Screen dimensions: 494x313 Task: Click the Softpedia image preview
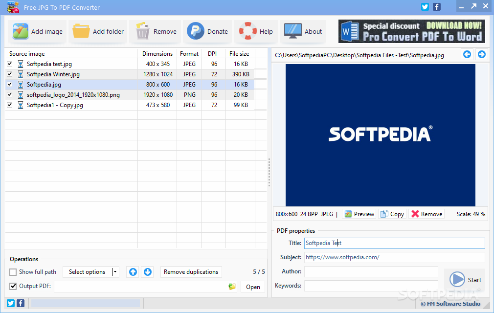[380, 135]
